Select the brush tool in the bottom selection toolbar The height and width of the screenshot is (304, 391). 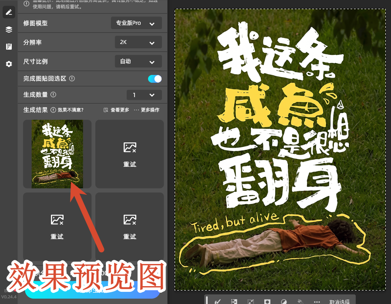point(217,302)
